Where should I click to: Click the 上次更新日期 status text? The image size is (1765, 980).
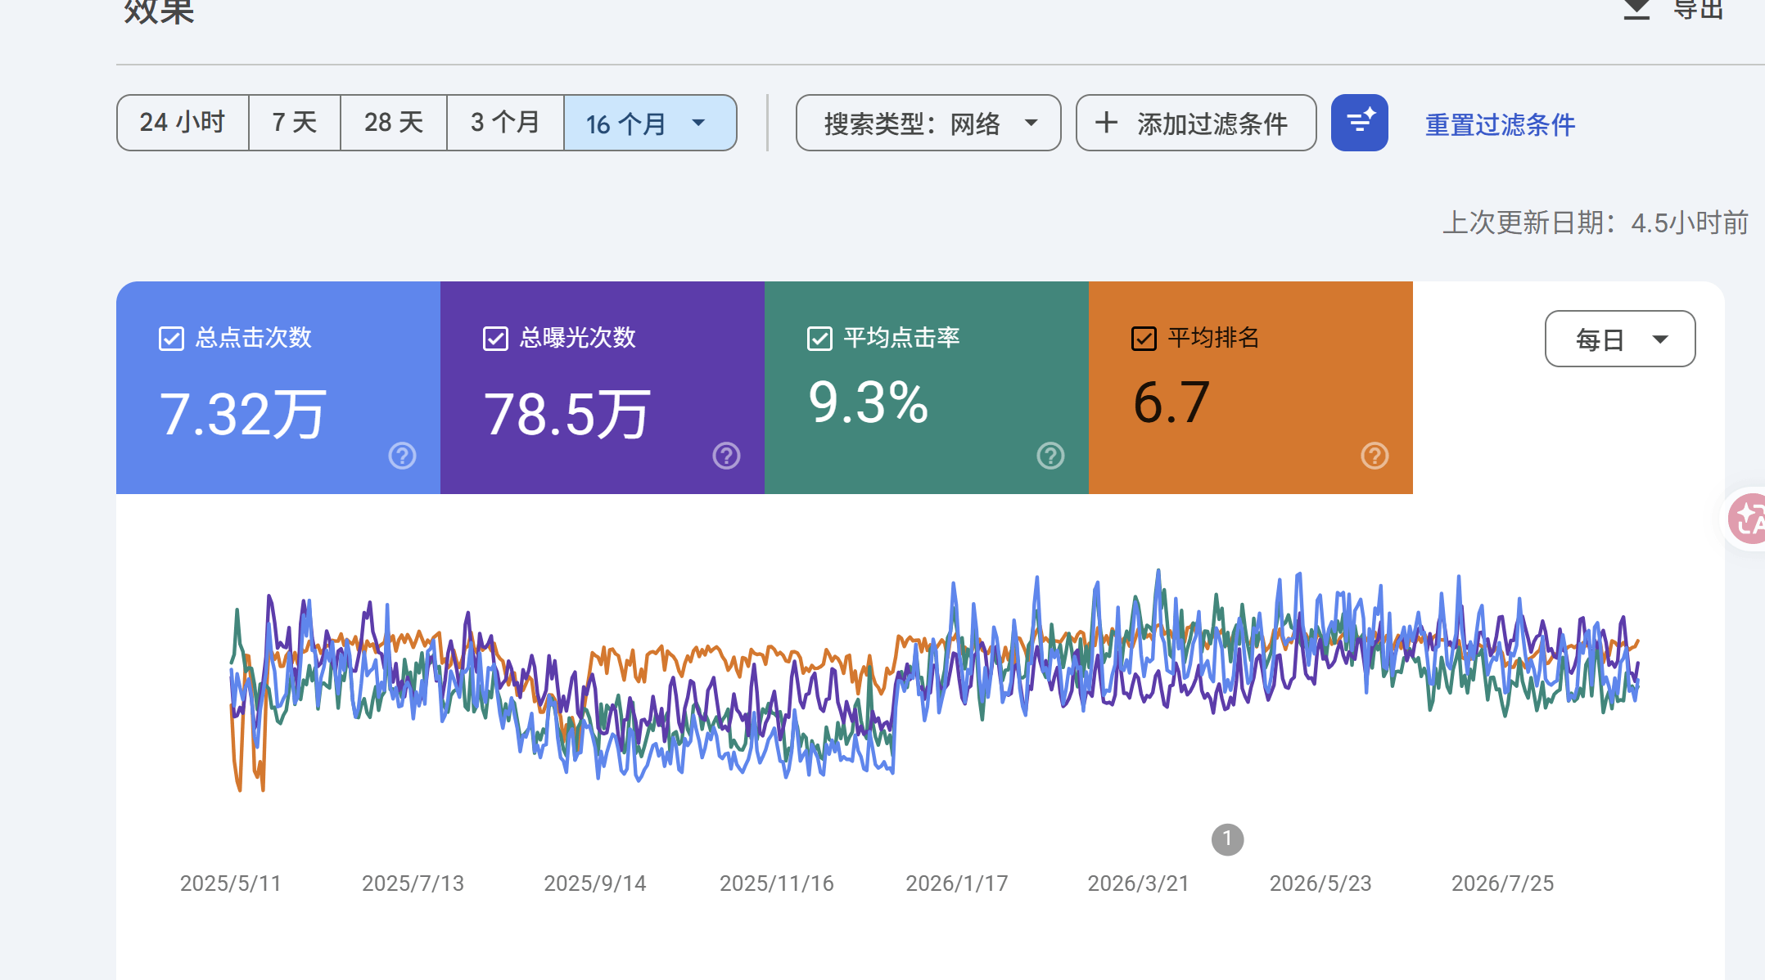click(1596, 223)
